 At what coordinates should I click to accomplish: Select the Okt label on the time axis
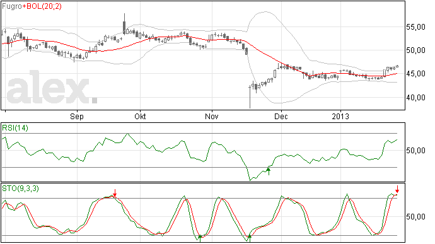pos(140,116)
